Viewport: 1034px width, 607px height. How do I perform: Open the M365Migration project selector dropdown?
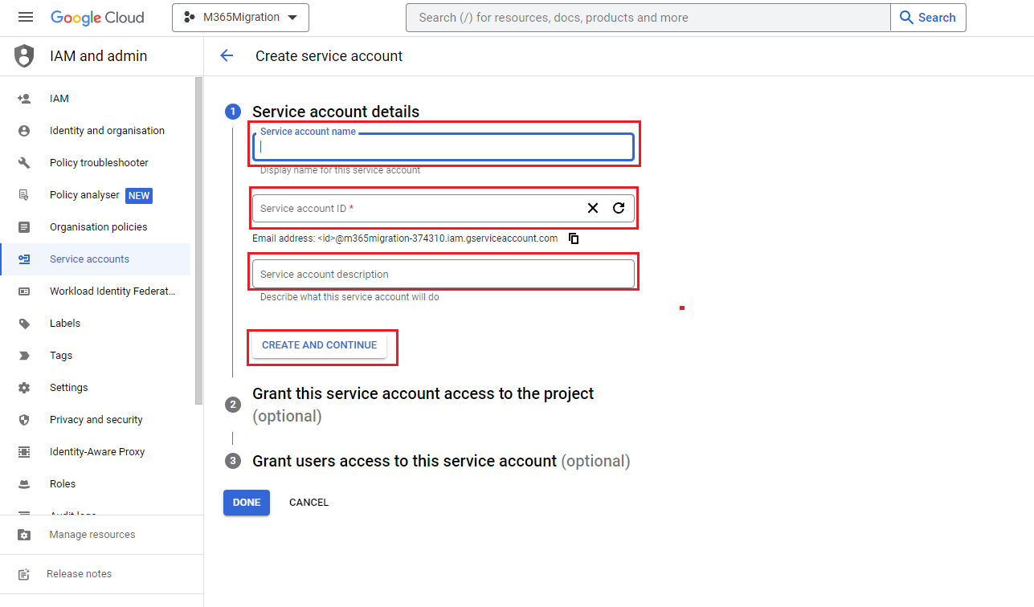[x=240, y=18]
